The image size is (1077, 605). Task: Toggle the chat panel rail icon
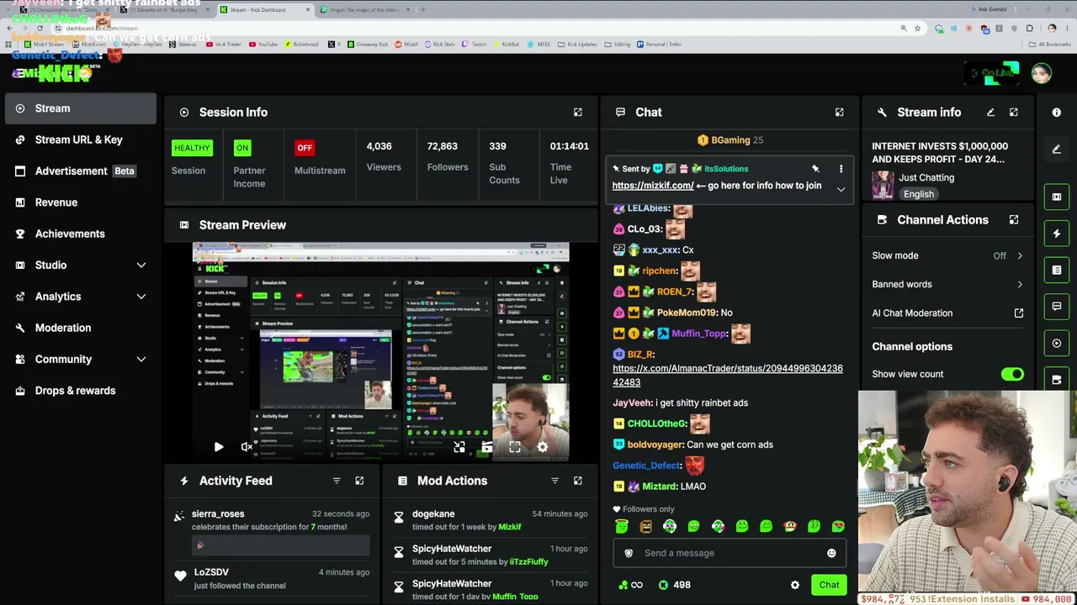tap(1057, 307)
